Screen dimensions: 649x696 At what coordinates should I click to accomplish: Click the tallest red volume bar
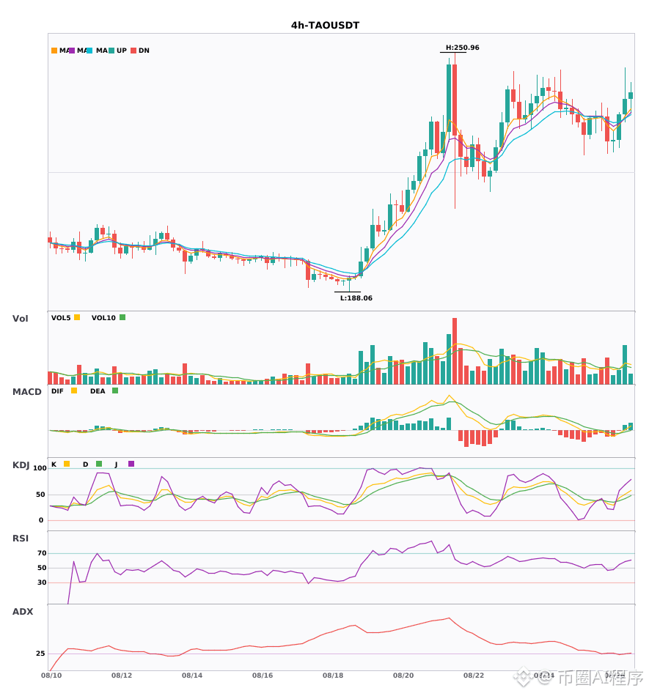455,351
